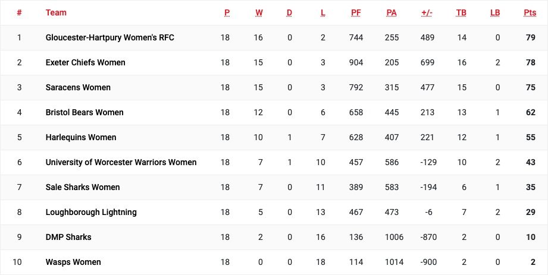Select Exeter Chiefs Women team name
This screenshot has height=275, width=548.
tap(85, 62)
